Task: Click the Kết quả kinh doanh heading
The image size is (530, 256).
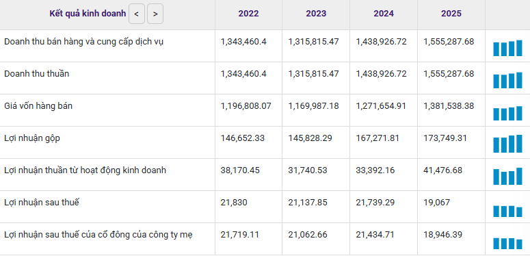Action: tap(88, 14)
